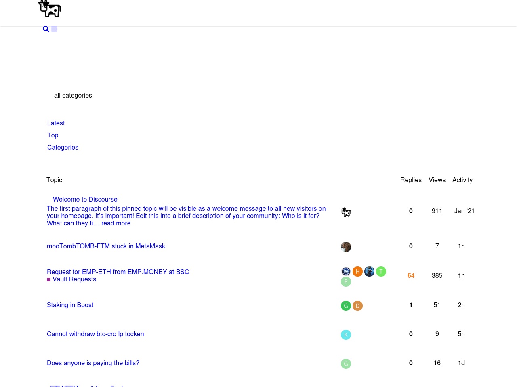Screen dimensions: 517x387
Task: Sort by the Replies column header
Action: 411,180
